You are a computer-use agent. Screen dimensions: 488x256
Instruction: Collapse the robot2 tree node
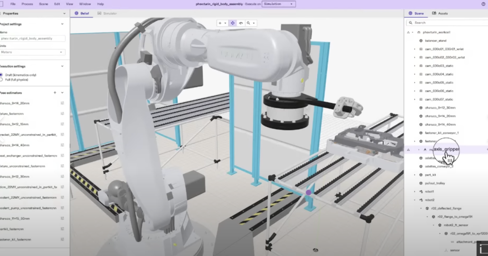pyautogui.click(x=414, y=200)
